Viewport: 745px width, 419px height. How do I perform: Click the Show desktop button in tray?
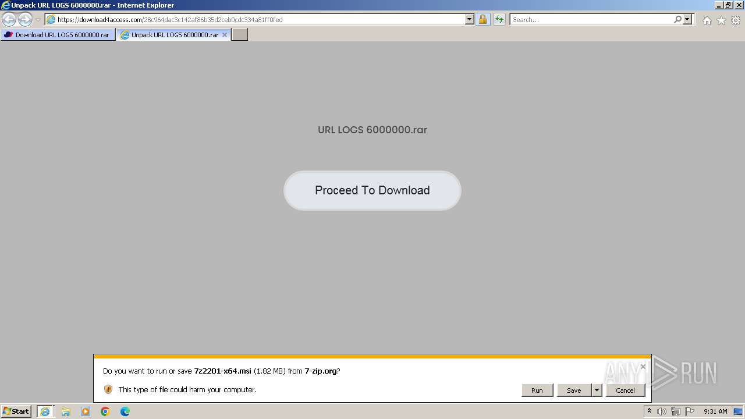(x=739, y=411)
